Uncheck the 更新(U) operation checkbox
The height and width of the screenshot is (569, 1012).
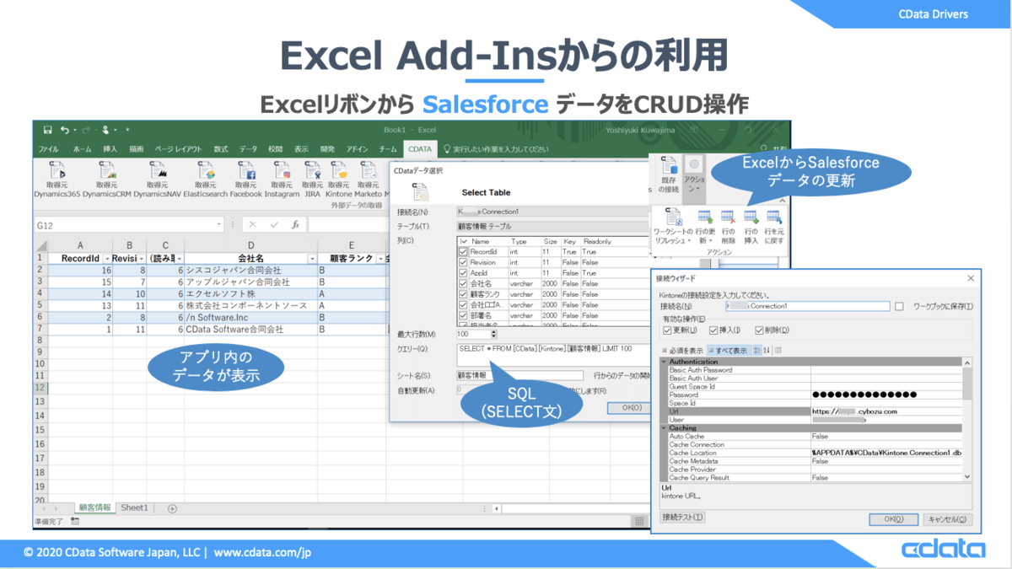click(668, 330)
